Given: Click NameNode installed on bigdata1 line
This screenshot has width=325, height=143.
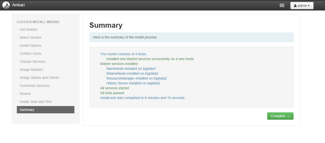Looking at the screenshot, I should 131,69.
